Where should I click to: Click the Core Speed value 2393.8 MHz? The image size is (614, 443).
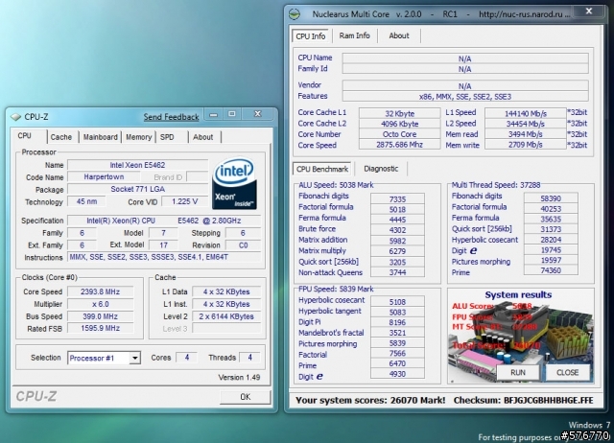(100, 291)
